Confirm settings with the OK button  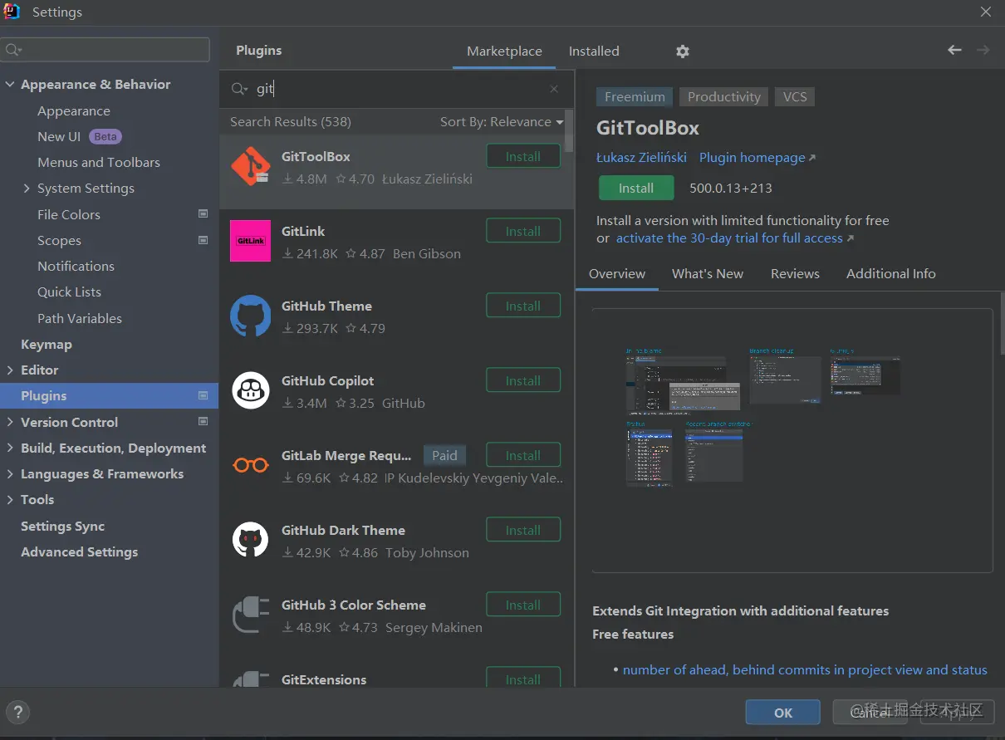tap(783, 713)
